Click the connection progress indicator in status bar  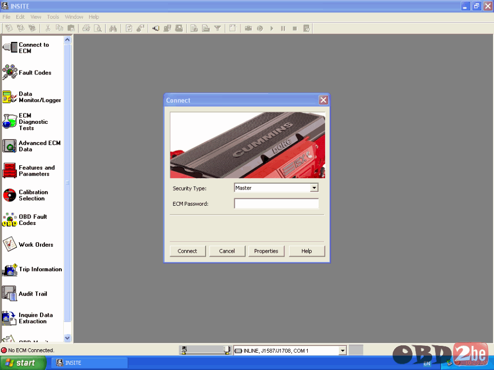206,350
